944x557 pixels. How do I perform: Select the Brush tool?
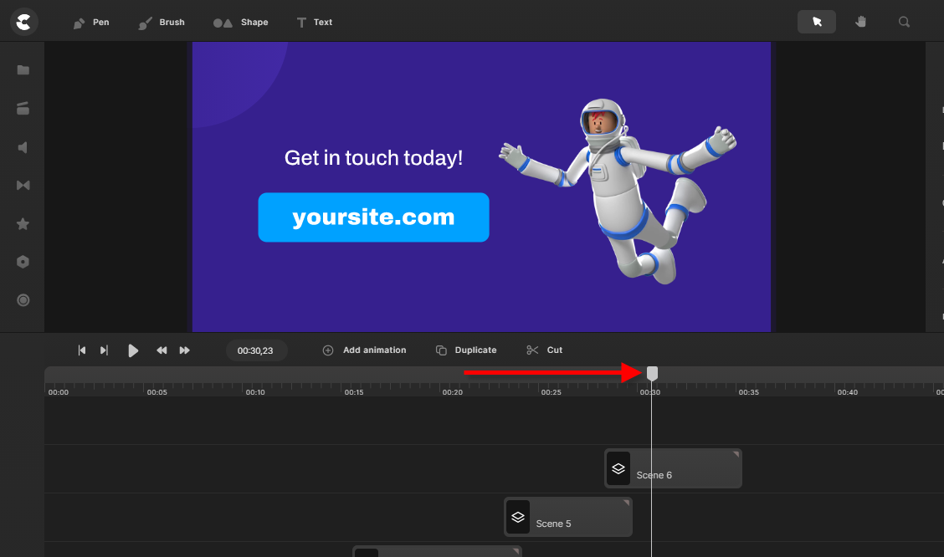tap(162, 22)
